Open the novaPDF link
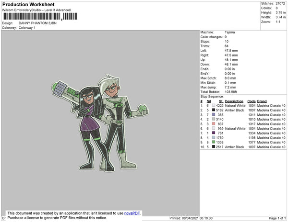 coord(132,213)
